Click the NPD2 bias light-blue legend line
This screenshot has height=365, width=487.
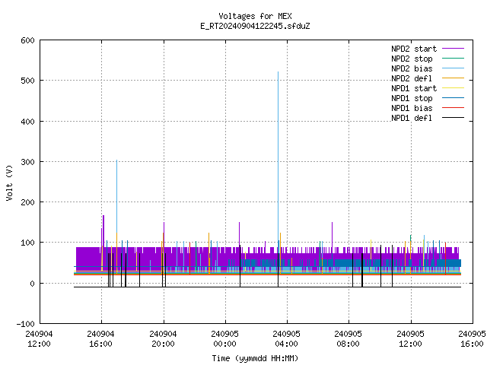click(x=453, y=68)
